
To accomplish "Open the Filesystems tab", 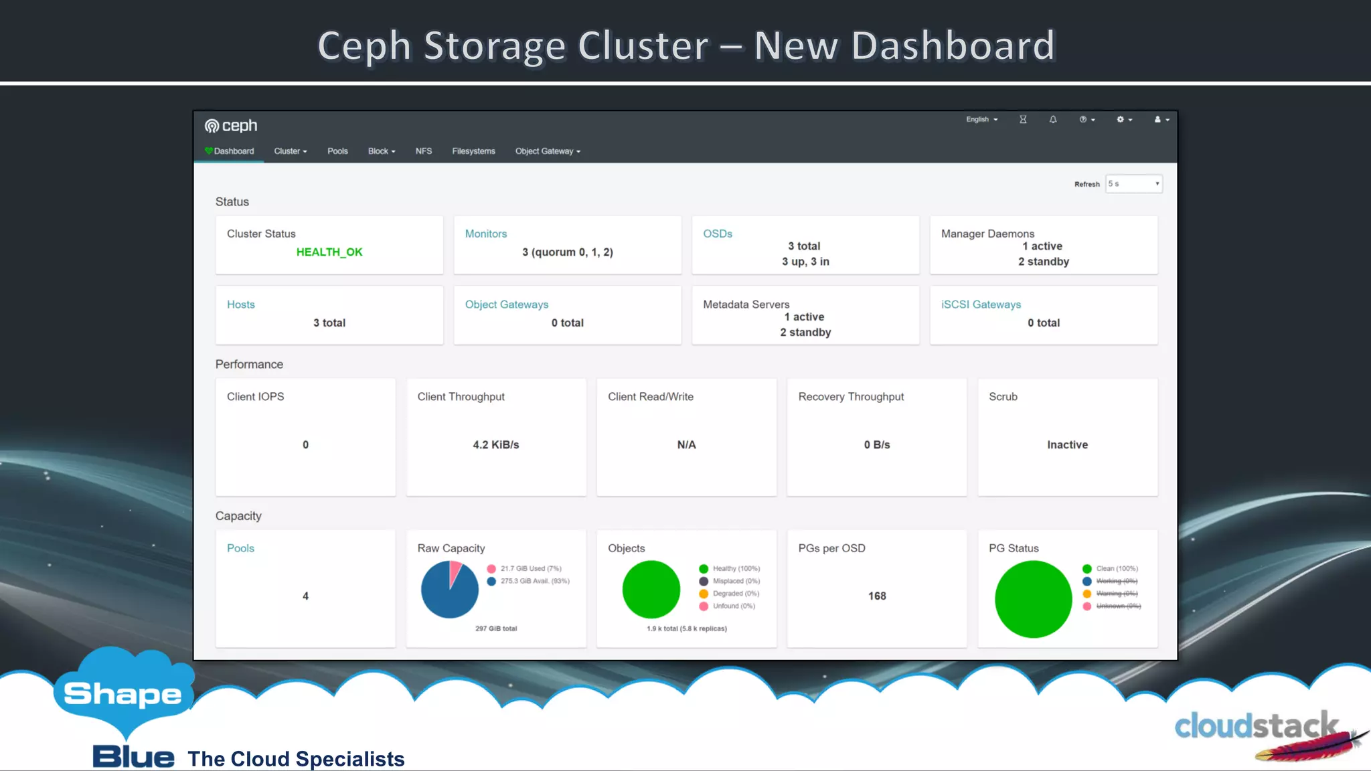I will tap(473, 151).
